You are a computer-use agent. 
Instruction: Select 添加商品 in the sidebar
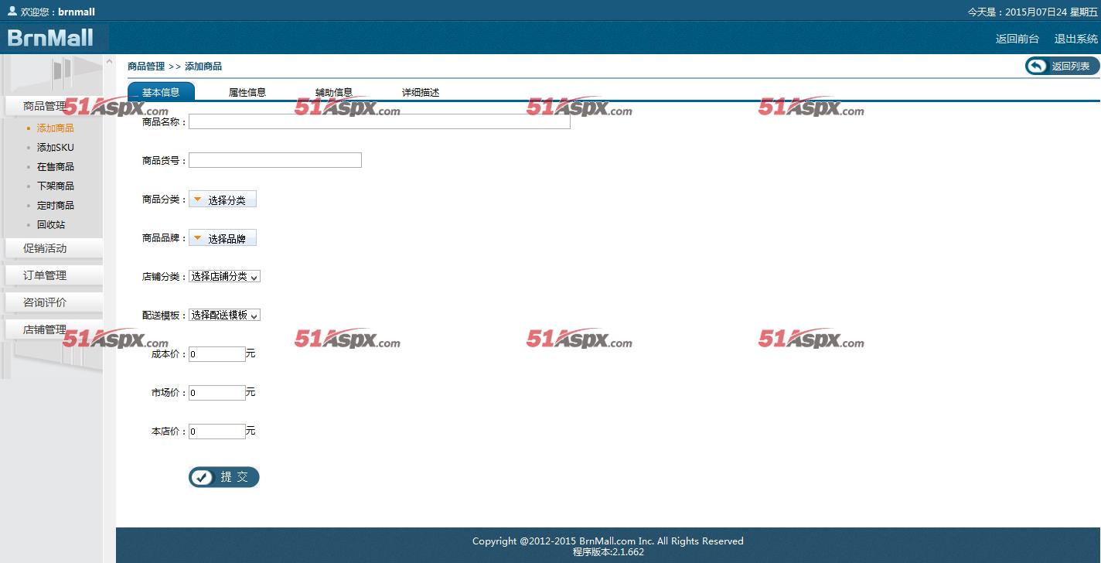tap(56, 128)
